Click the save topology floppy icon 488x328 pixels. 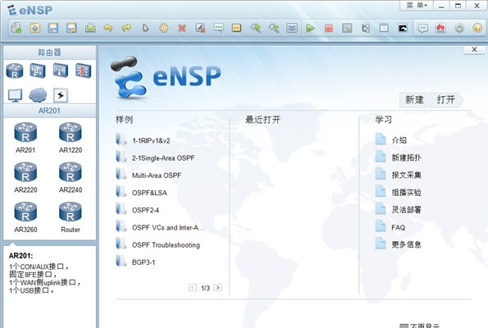coord(53,28)
